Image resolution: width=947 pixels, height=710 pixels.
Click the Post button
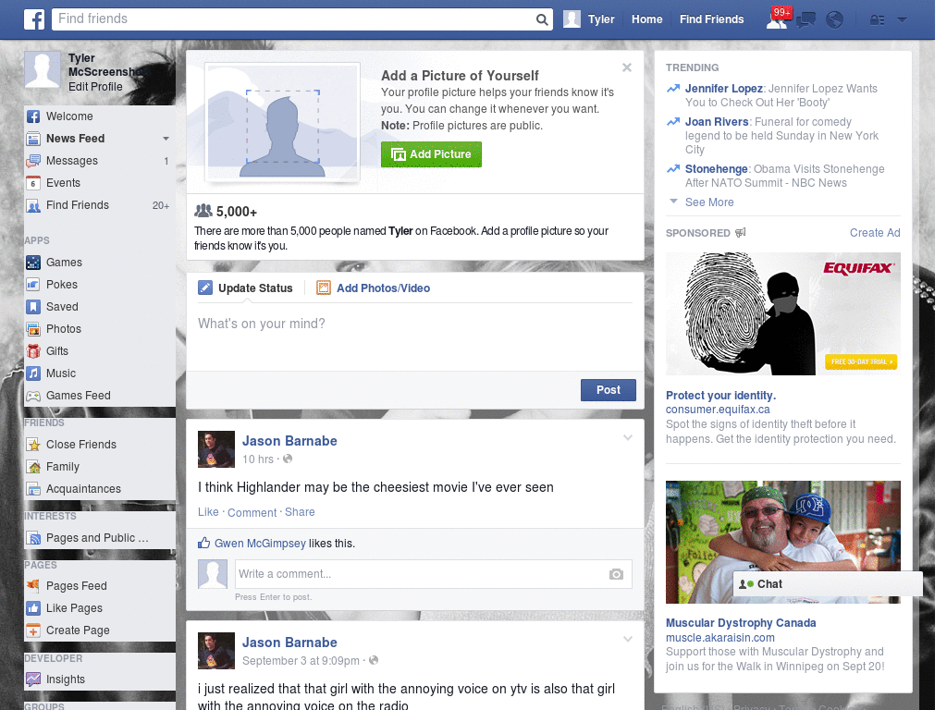(x=609, y=390)
